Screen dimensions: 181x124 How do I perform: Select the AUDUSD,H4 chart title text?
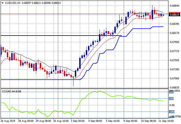click(13, 3)
